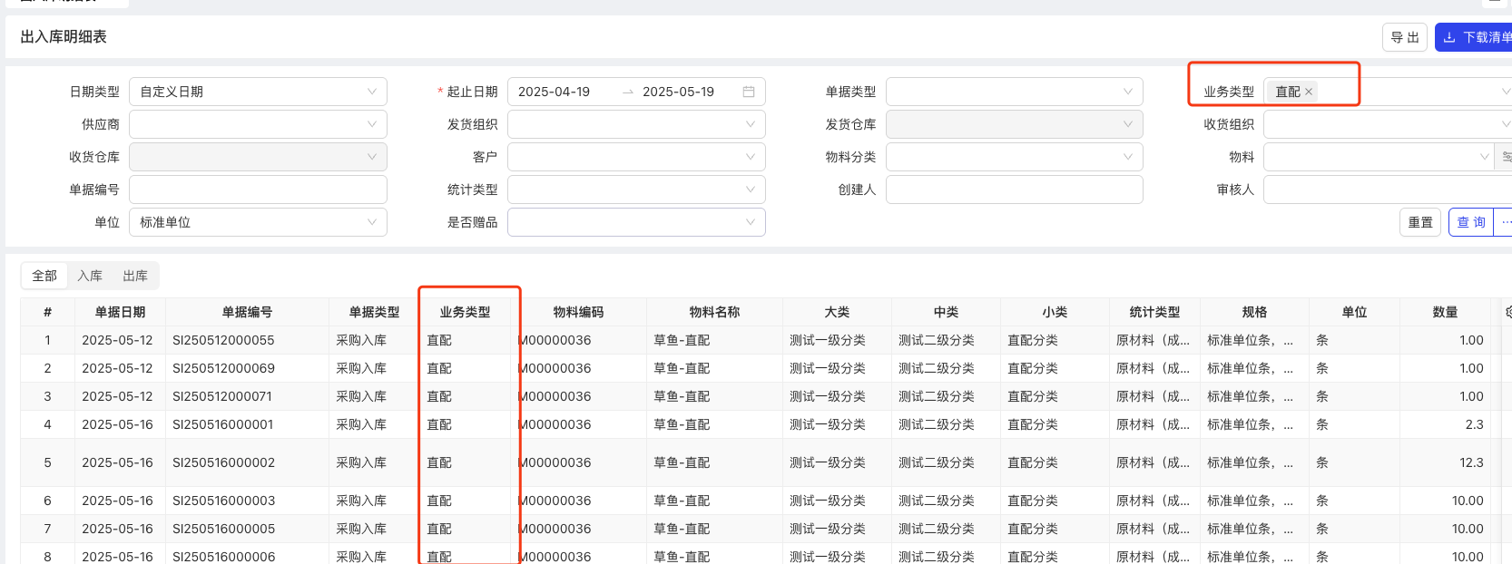The image size is (1512, 564).
Task: Select document number SI250516000003
Action: click(x=223, y=501)
